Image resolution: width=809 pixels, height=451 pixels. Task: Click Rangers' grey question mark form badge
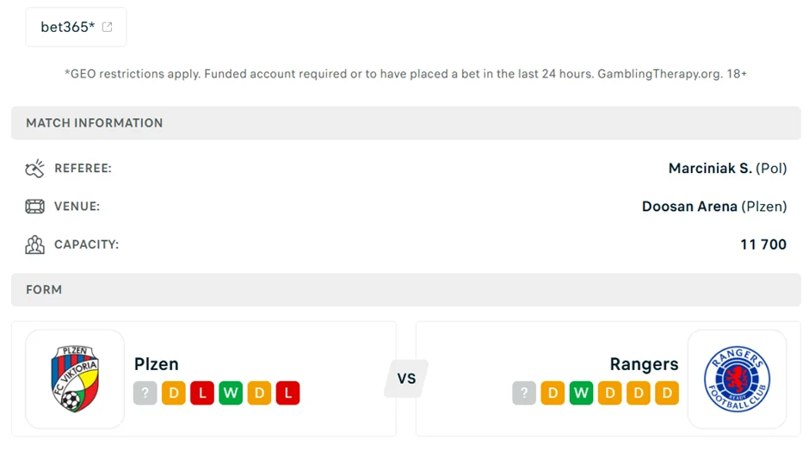click(x=524, y=393)
